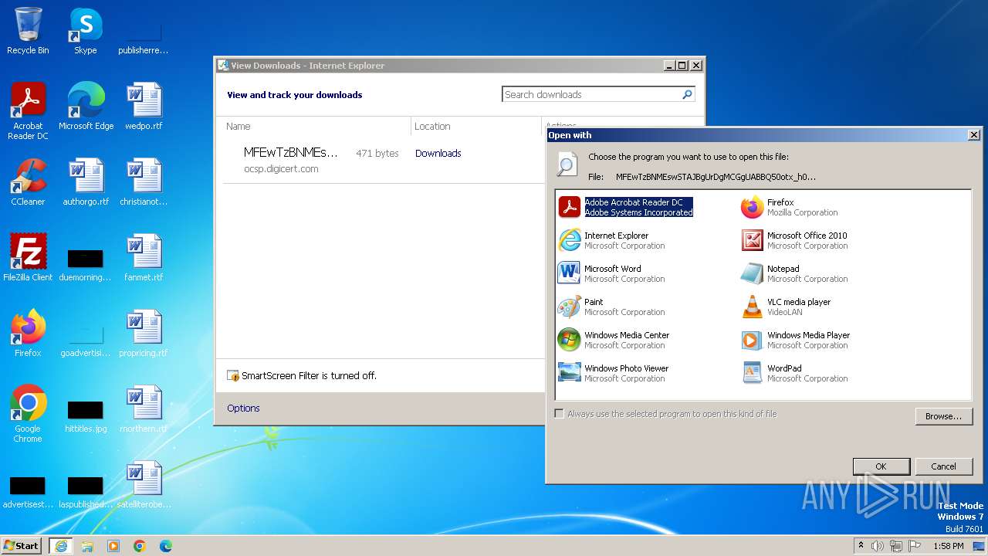
Task: Click the wedpo.rtf desktop file
Action: pyautogui.click(x=144, y=107)
